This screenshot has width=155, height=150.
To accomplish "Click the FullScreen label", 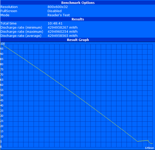I will (9, 11).
